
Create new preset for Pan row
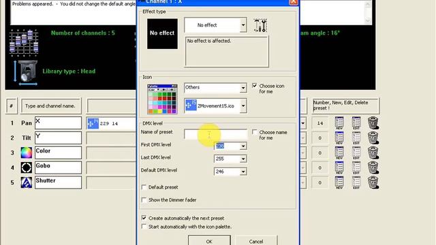(339, 123)
